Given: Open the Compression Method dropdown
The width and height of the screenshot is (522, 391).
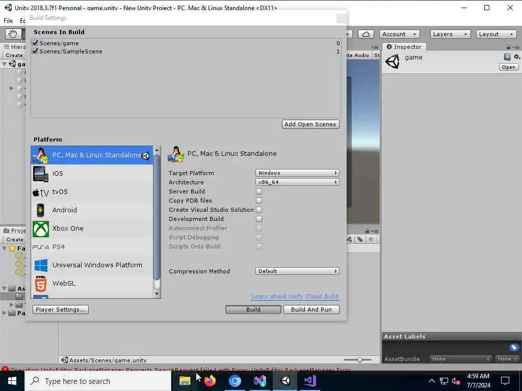Looking at the screenshot, I should tap(297, 271).
